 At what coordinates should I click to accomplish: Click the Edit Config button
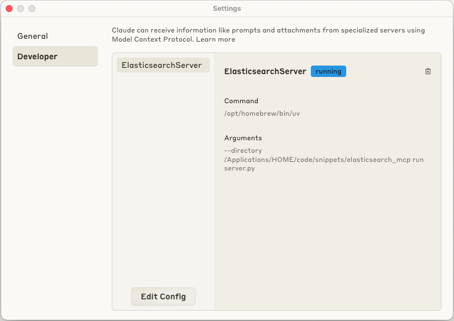[x=163, y=296]
